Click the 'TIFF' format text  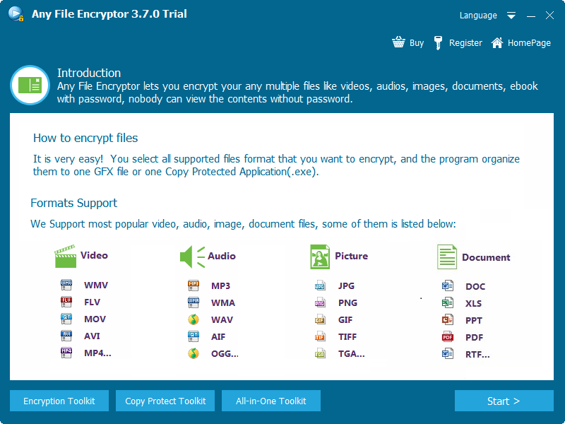point(347,337)
